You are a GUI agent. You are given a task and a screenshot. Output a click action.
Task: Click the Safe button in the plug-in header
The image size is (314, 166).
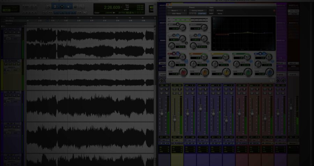coord(211,14)
